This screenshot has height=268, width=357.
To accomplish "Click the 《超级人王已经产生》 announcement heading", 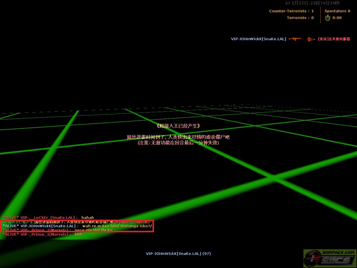I will point(178,126).
